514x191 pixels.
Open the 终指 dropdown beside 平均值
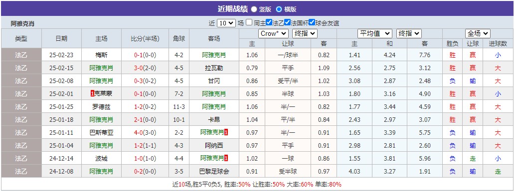pos(409,33)
